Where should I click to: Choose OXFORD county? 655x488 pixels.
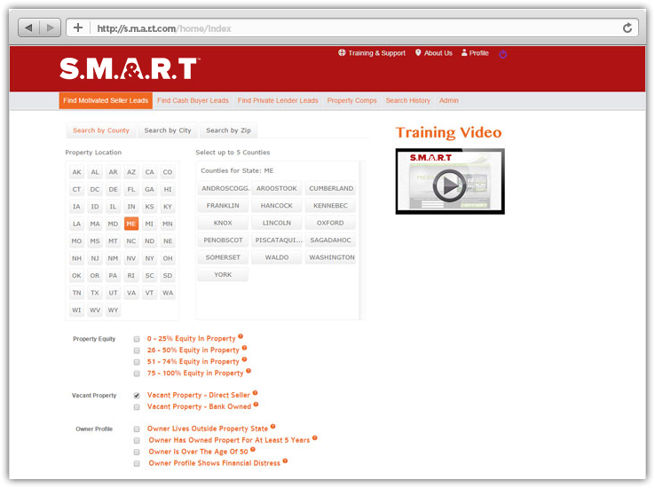coord(330,223)
